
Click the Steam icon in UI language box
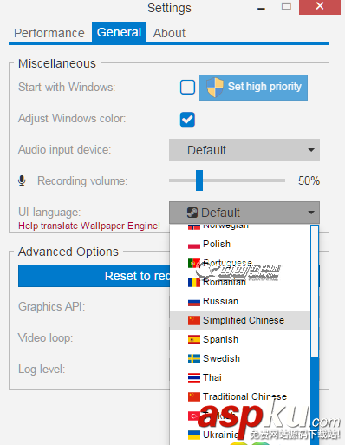[x=192, y=213]
